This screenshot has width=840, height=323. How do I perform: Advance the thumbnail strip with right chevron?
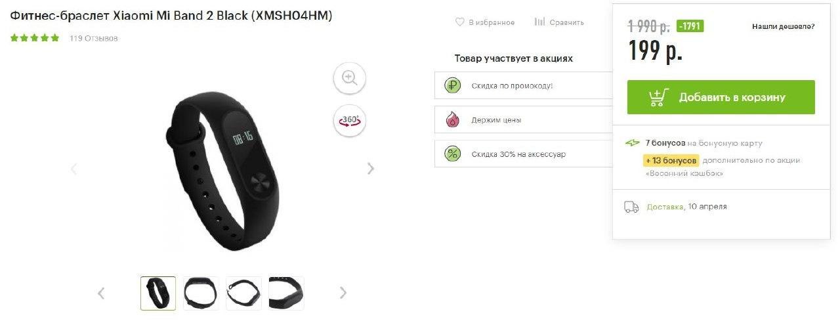343,293
